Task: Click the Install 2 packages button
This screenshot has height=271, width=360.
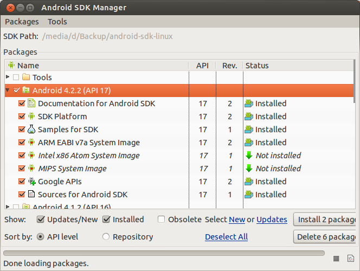Action: click(325, 220)
